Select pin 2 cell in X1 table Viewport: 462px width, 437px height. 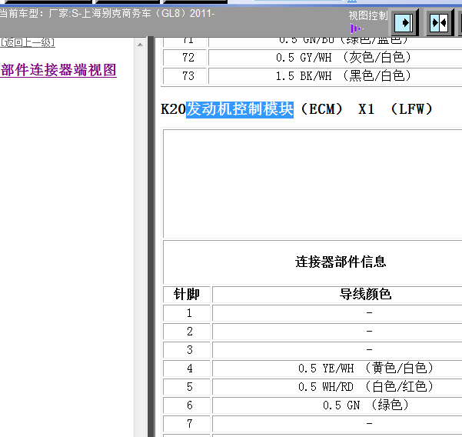pyautogui.click(x=187, y=332)
